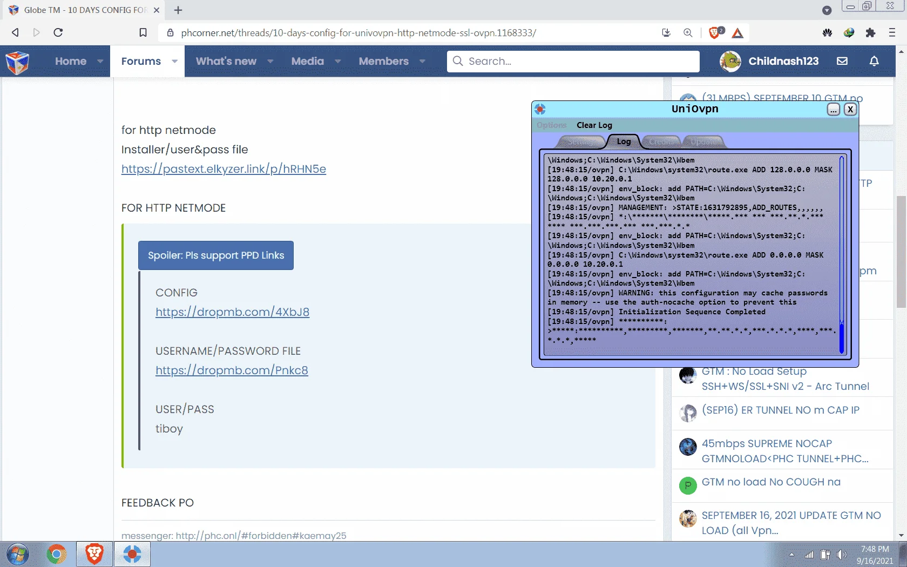Reload the current page
This screenshot has height=567, width=907.
[58, 32]
